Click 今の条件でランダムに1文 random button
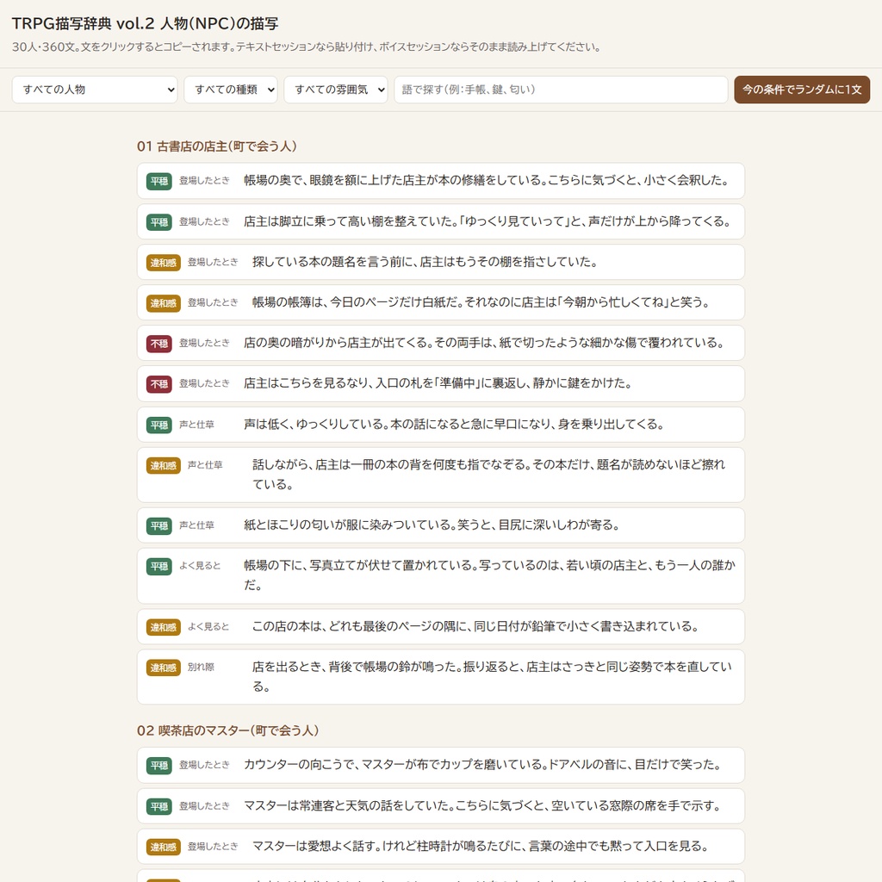This screenshot has width=882, height=882. 802,90
